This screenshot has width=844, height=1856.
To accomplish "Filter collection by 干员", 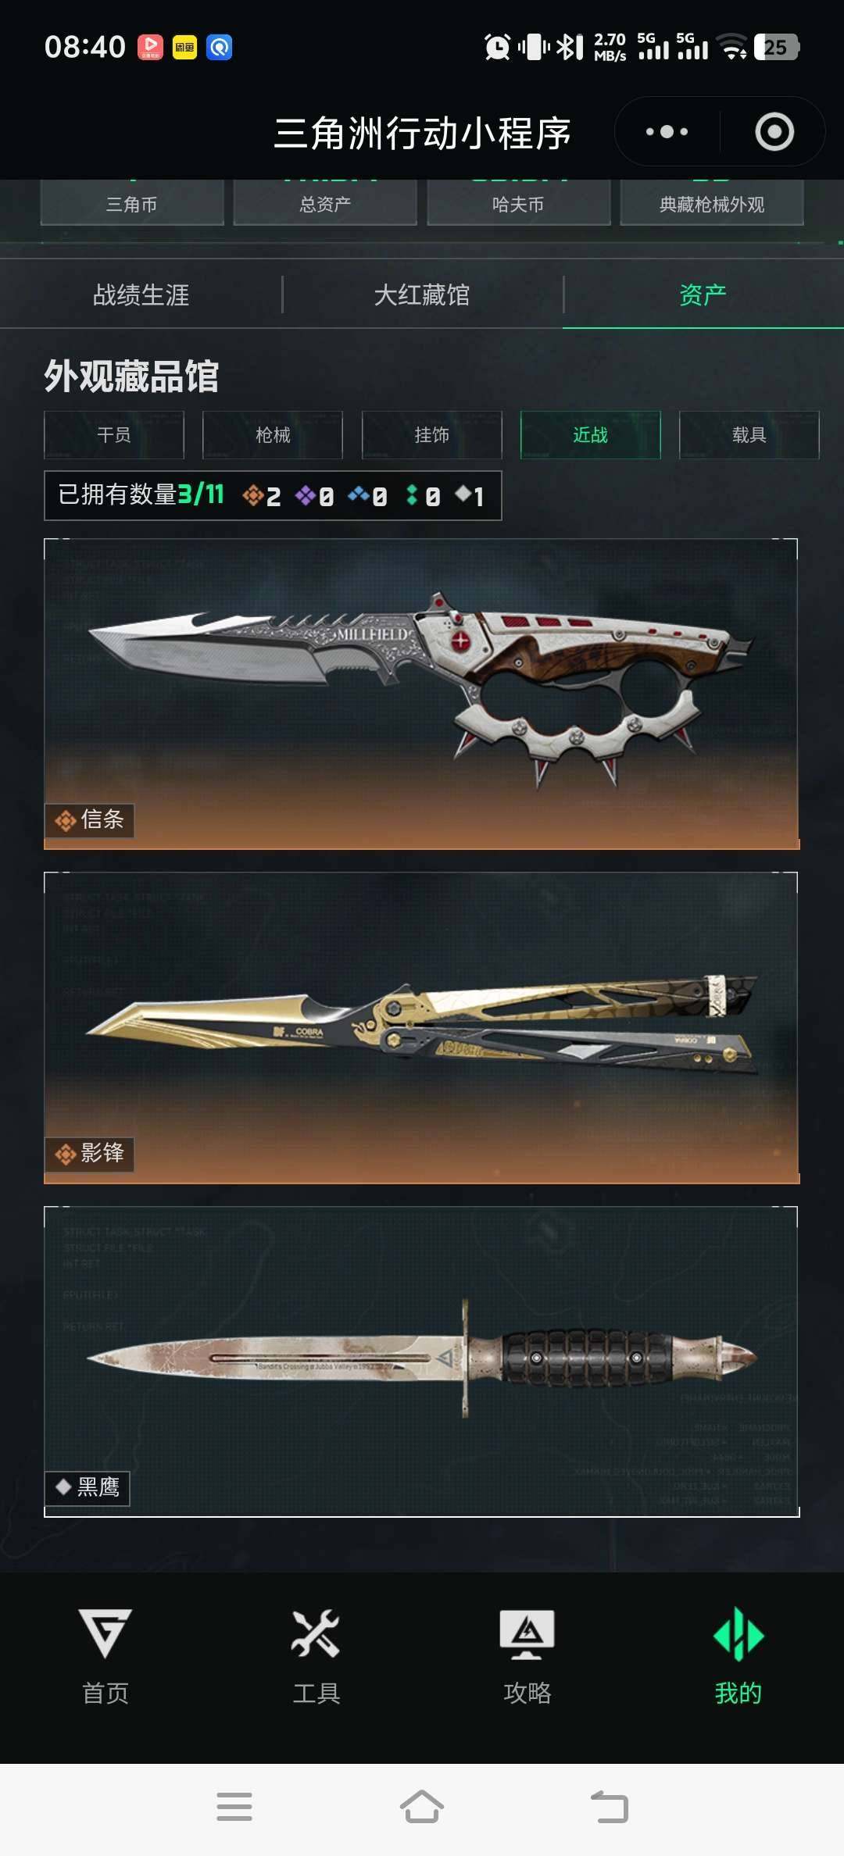I will [x=114, y=435].
